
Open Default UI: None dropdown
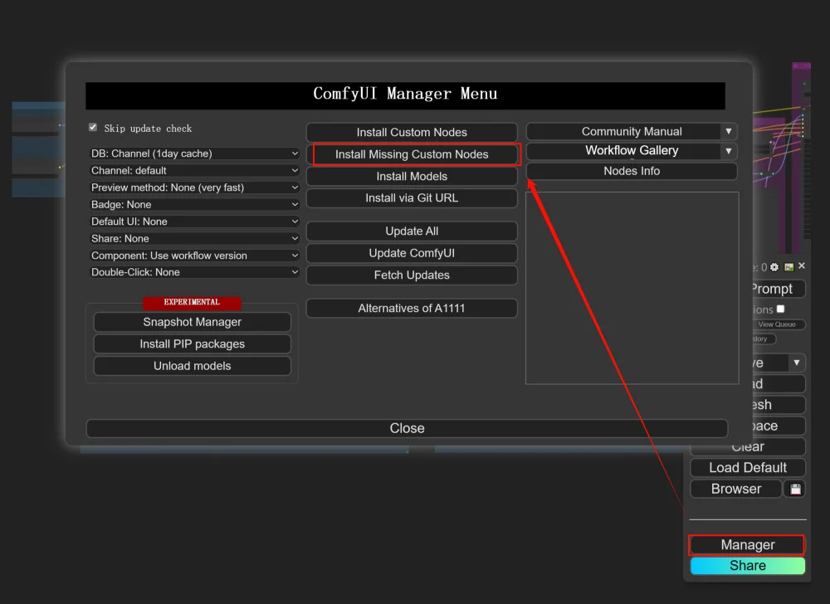pos(194,221)
